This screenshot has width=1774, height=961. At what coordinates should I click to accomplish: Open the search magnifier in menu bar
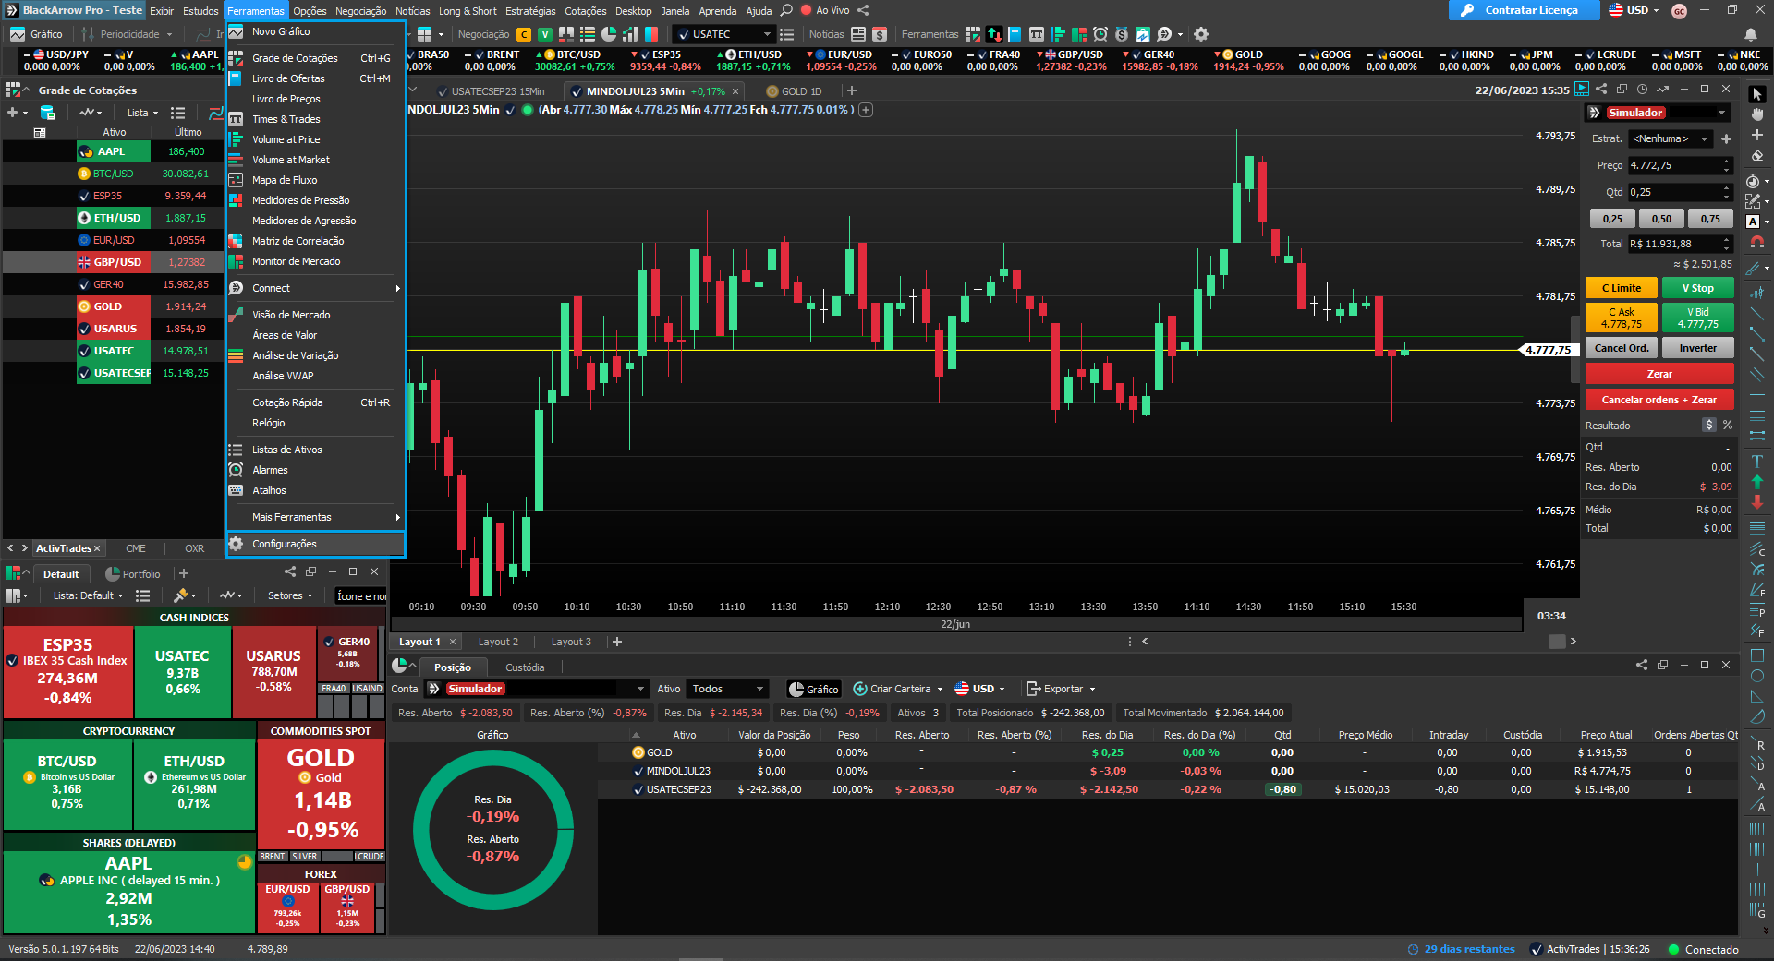coord(786,10)
